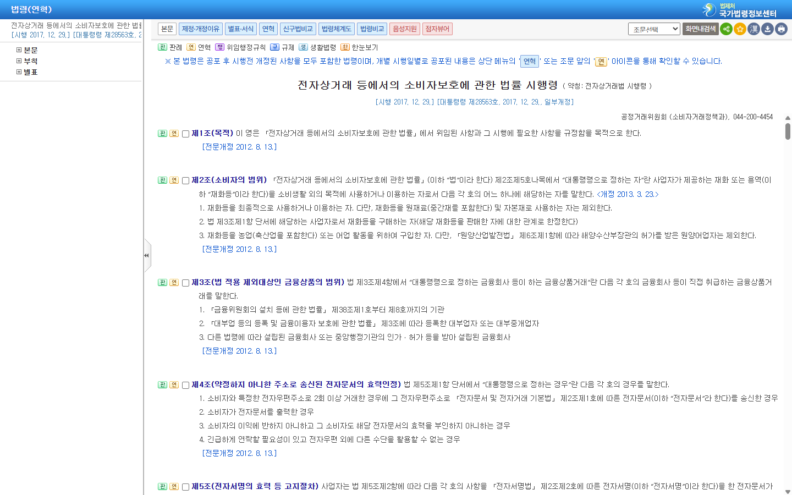
Task: Expand 별표 in the left tree
Action: tap(19, 72)
